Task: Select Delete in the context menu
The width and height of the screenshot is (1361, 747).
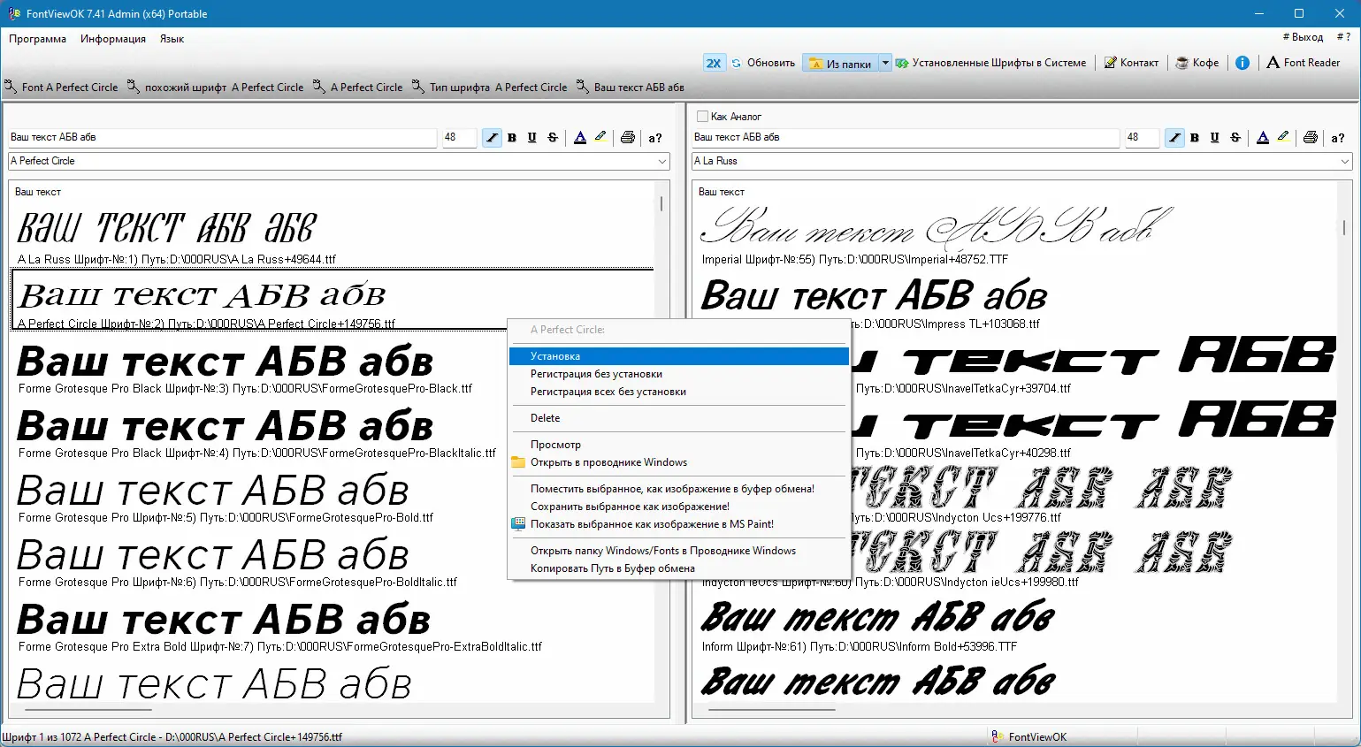Action: pyautogui.click(x=678, y=418)
